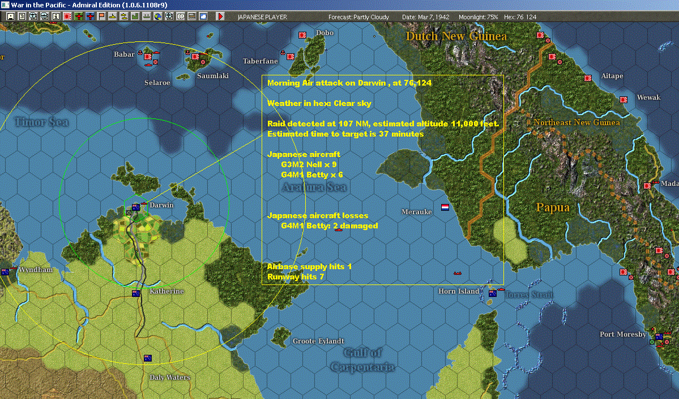Select the red ship icon below 'Betty: 2 damaged'

pyautogui.click(x=339, y=230)
